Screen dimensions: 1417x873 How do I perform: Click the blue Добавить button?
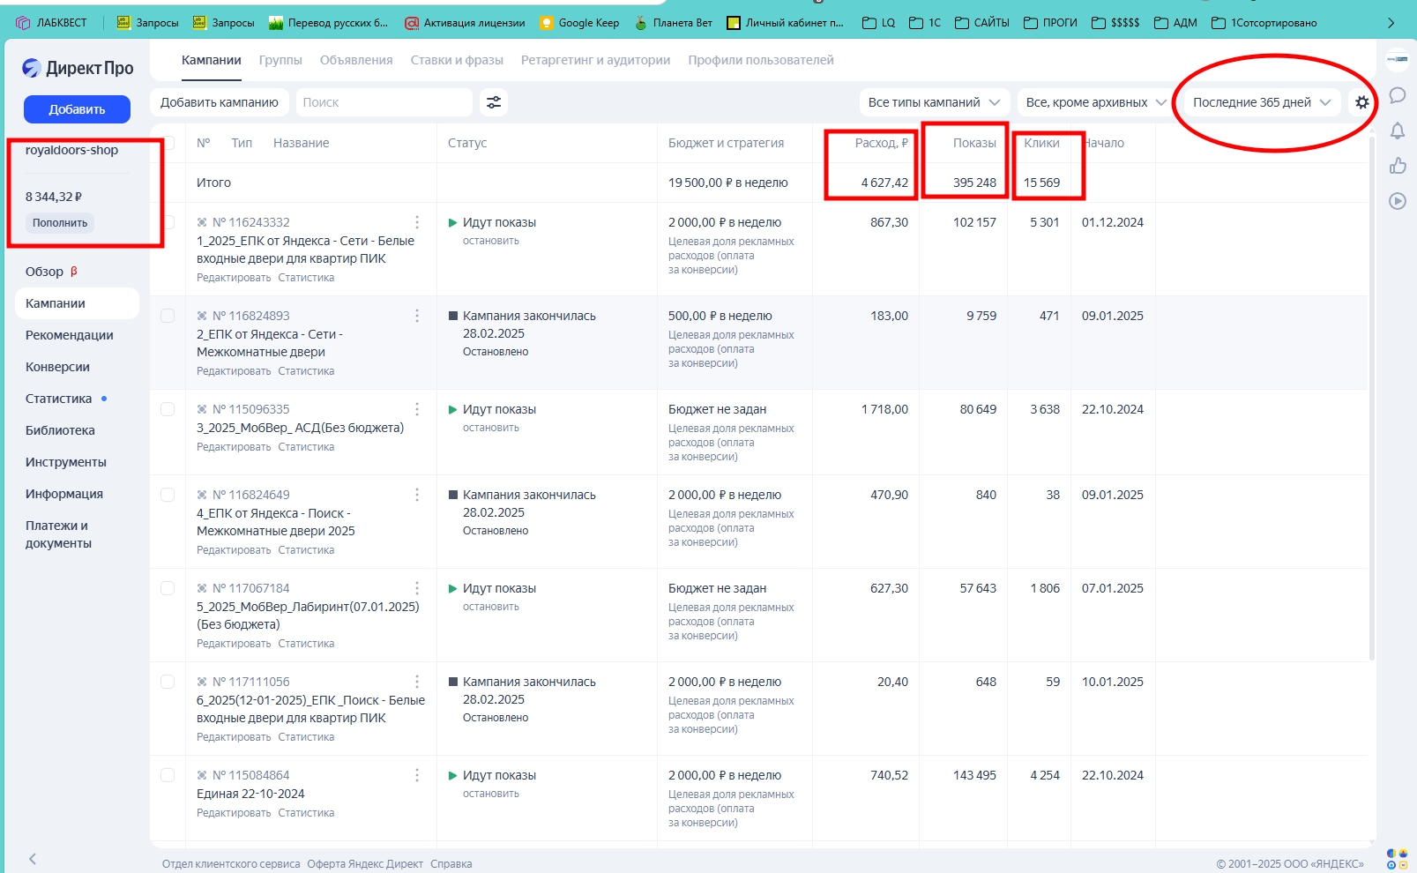[x=77, y=109]
